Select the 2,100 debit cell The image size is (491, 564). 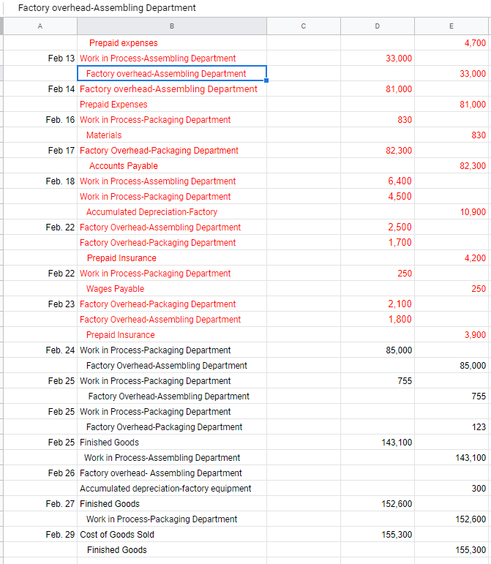[378, 304]
